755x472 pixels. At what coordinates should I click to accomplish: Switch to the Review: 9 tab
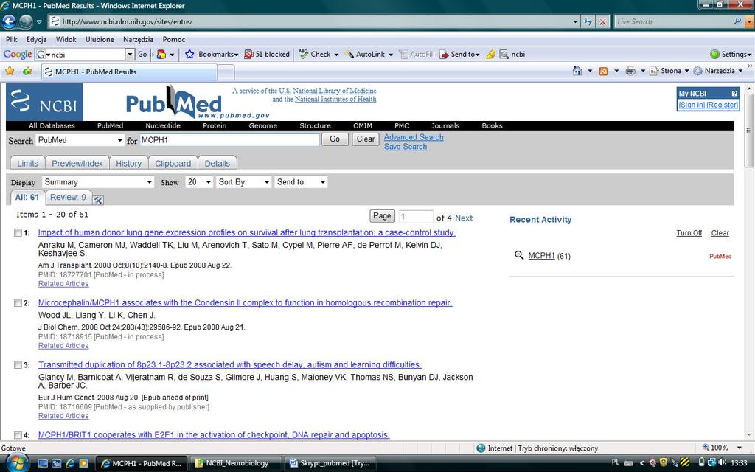pos(68,197)
